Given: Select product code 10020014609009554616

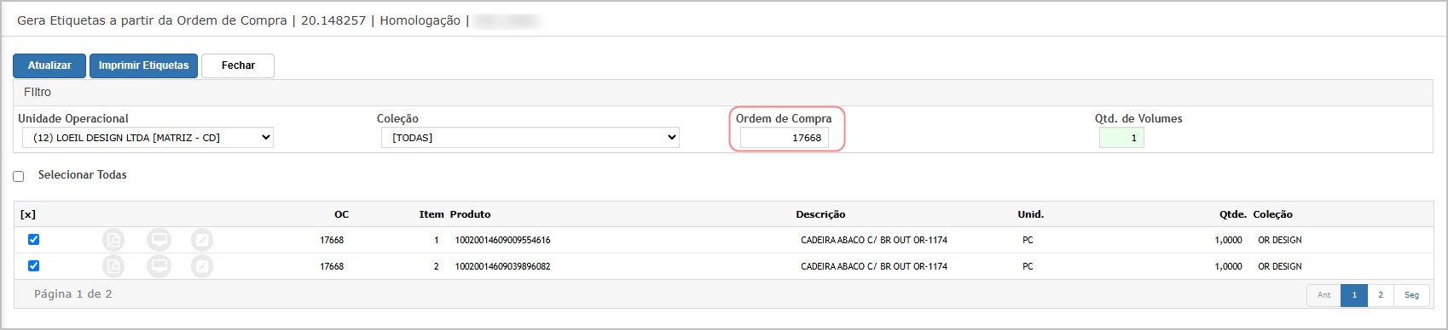Looking at the screenshot, I should pyautogui.click(x=502, y=240).
